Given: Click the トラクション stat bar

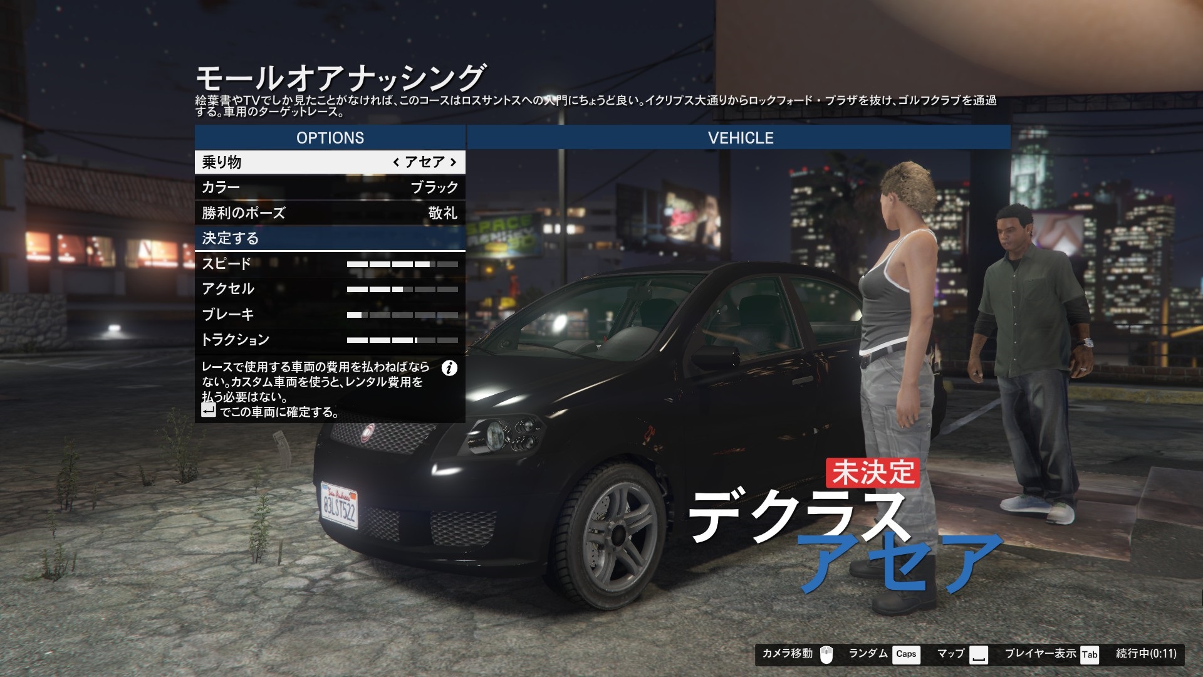Looking at the screenshot, I should (402, 340).
